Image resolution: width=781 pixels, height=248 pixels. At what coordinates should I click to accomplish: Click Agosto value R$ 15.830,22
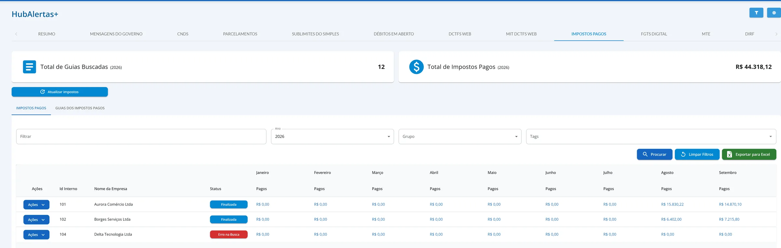click(x=672, y=205)
